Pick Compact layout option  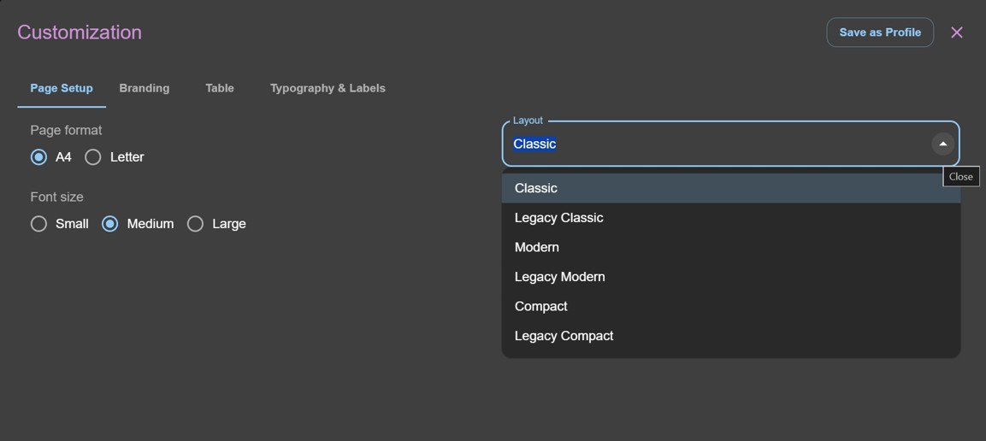tap(730, 306)
